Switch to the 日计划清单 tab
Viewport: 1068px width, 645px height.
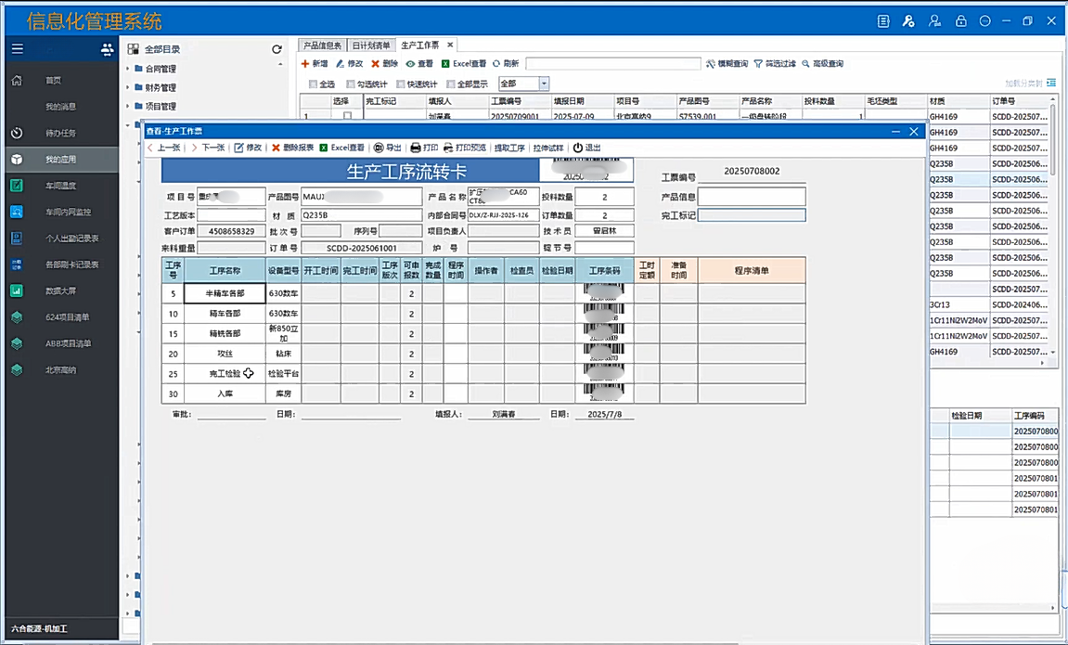tap(371, 45)
